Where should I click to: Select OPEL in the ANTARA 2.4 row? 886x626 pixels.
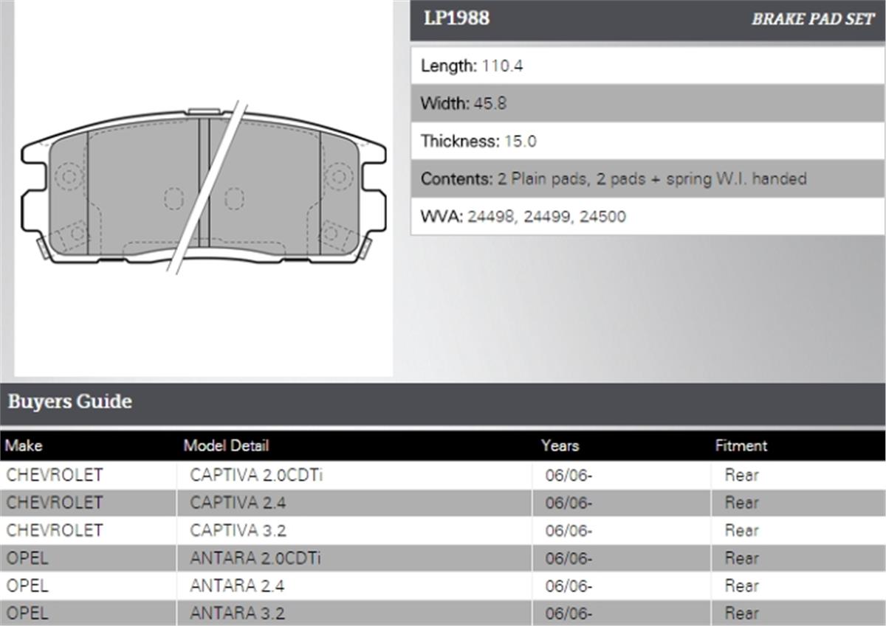27,585
